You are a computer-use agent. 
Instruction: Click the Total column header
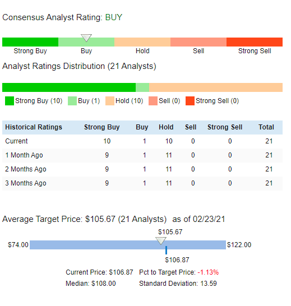pos(266,127)
